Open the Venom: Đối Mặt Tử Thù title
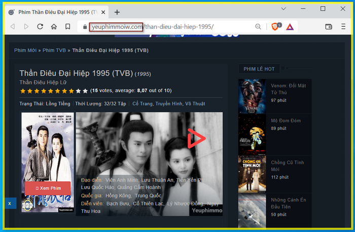The image size is (355, 232). [288, 89]
